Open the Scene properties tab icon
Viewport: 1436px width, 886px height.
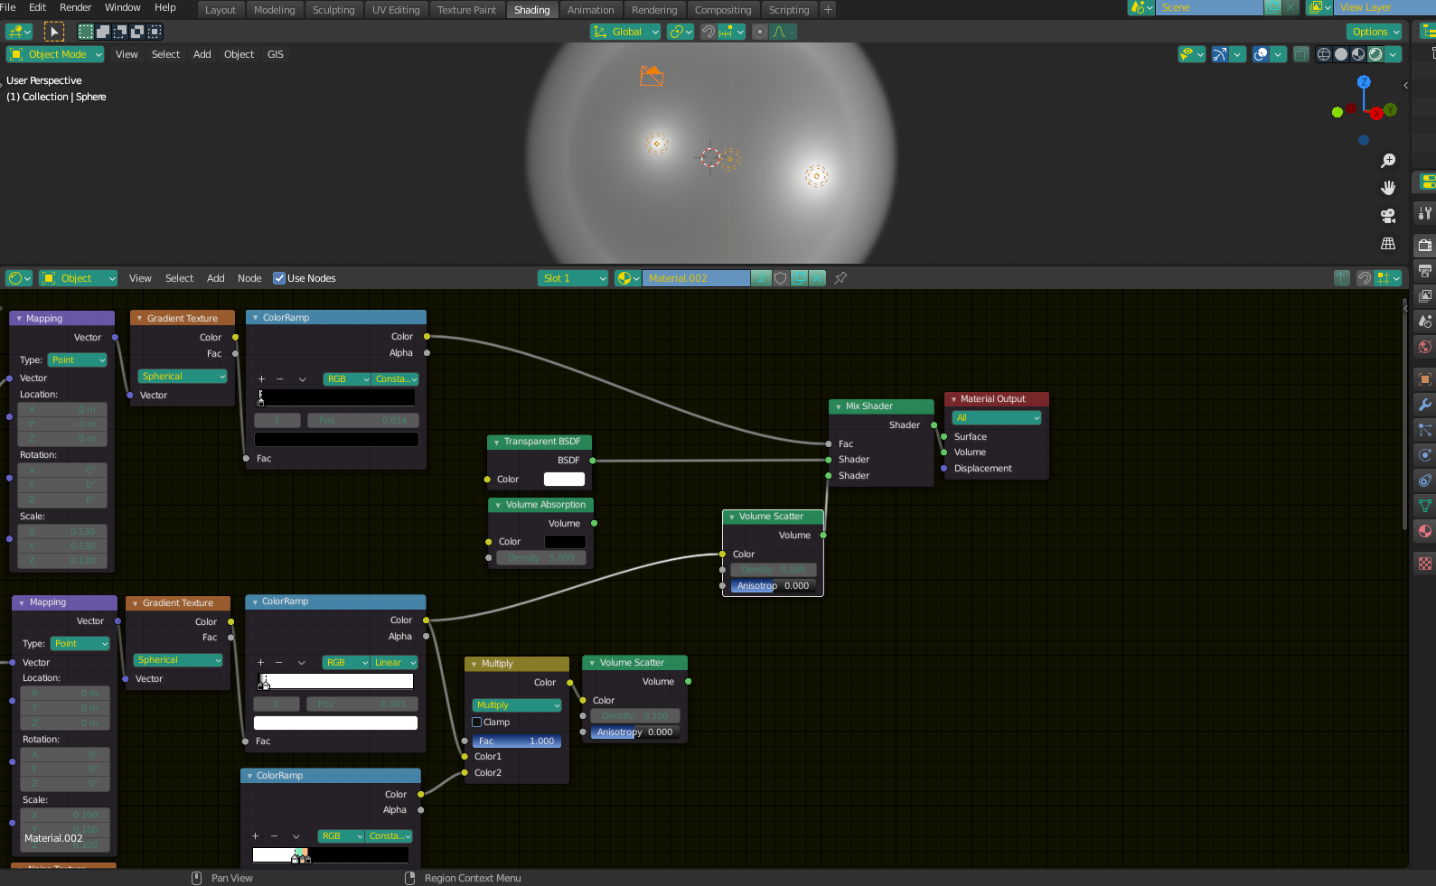(x=1425, y=321)
